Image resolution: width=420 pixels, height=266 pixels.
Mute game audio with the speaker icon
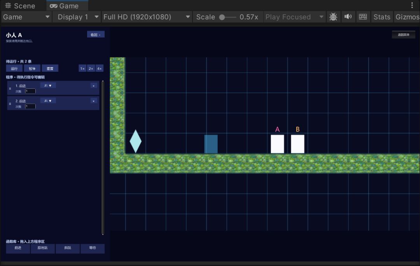[348, 17]
